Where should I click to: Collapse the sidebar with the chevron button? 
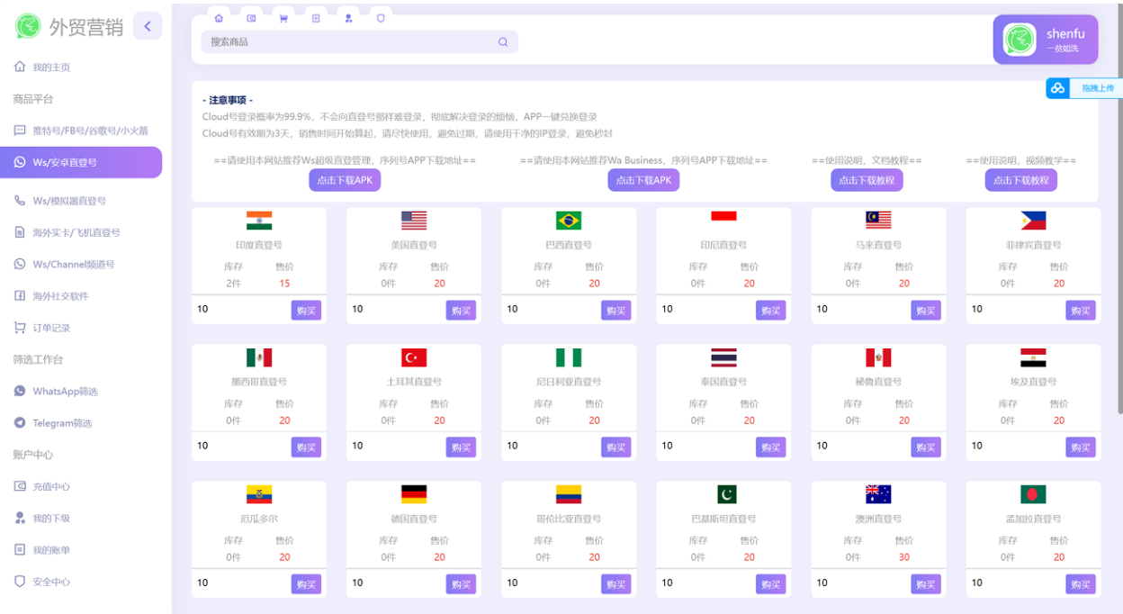click(x=148, y=25)
